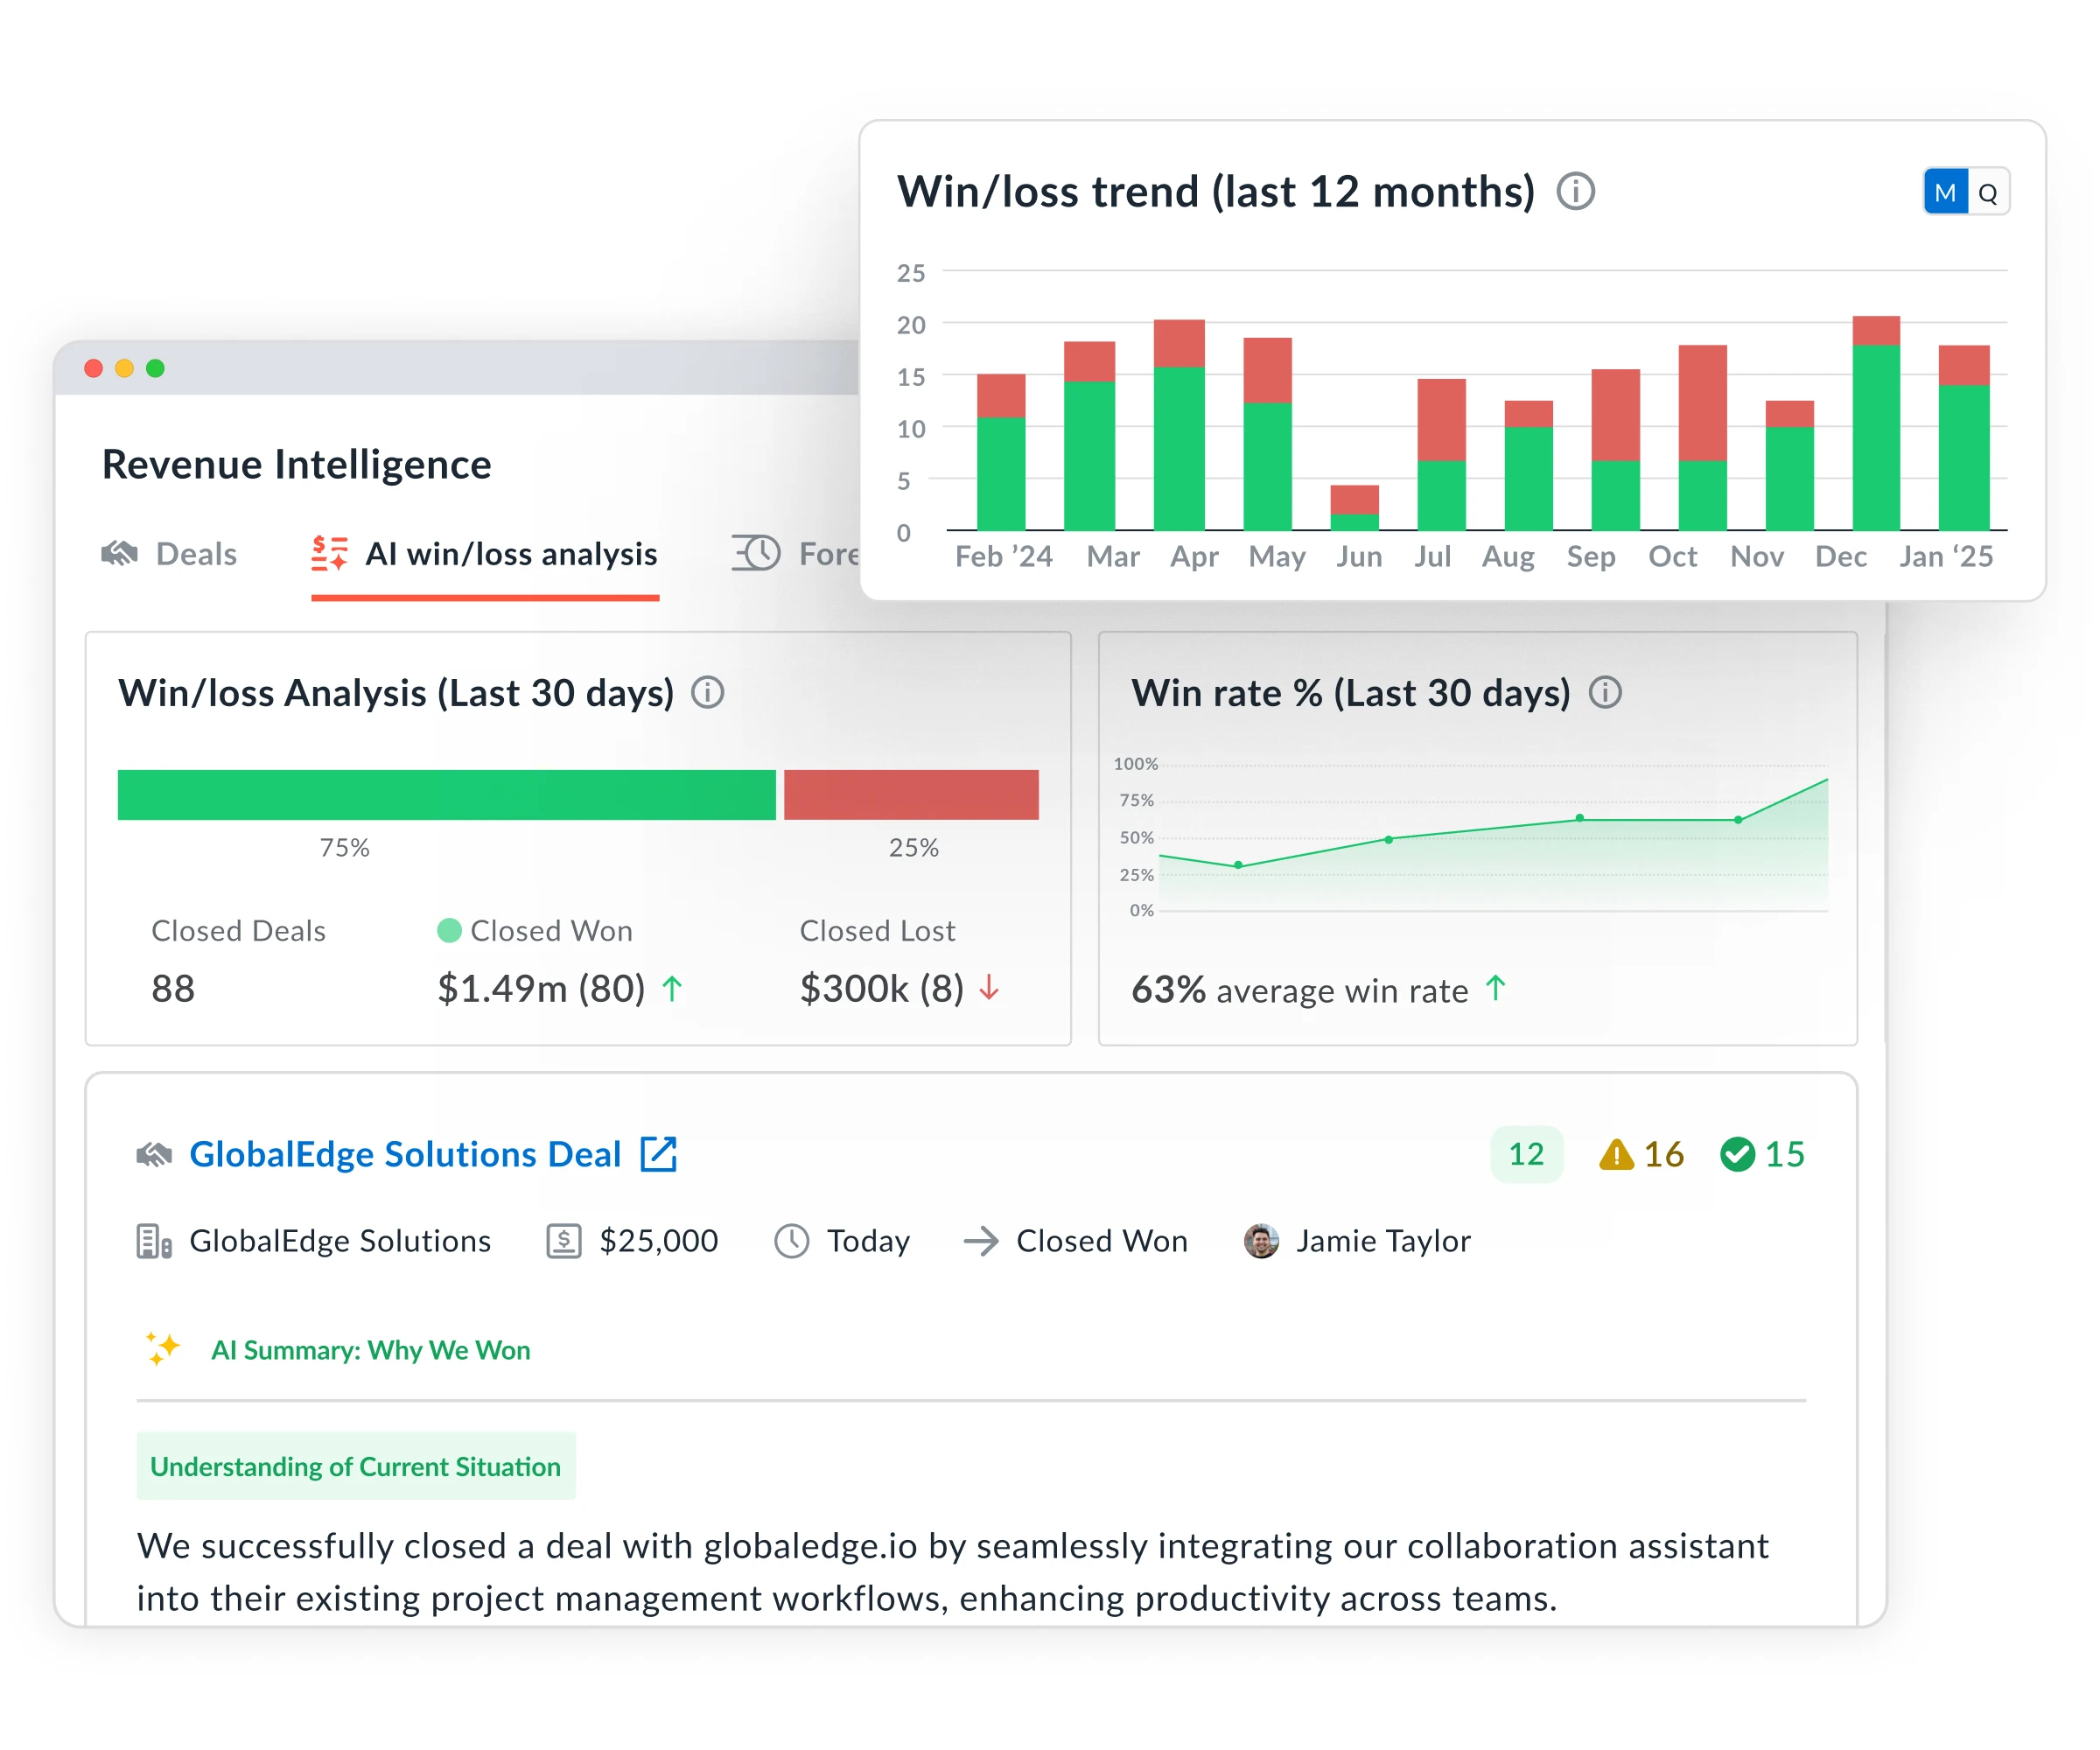Click the building icon next to GlobalEdge Solutions

[x=154, y=1241]
